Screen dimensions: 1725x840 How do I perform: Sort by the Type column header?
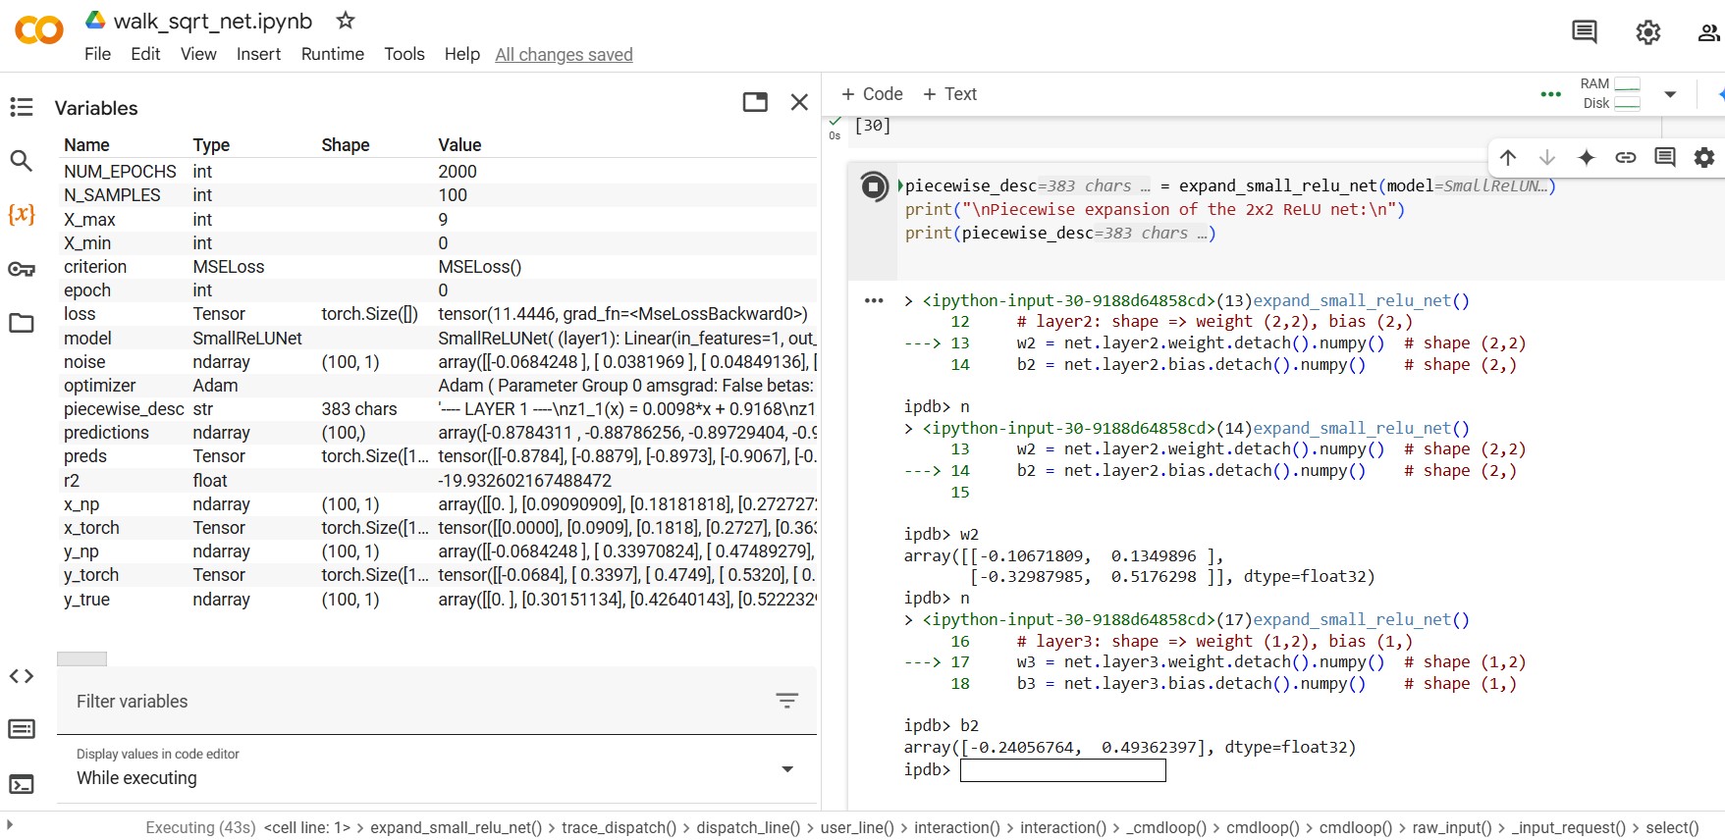tap(211, 145)
